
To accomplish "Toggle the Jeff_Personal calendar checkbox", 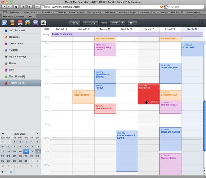I will (x=6, y=30).
